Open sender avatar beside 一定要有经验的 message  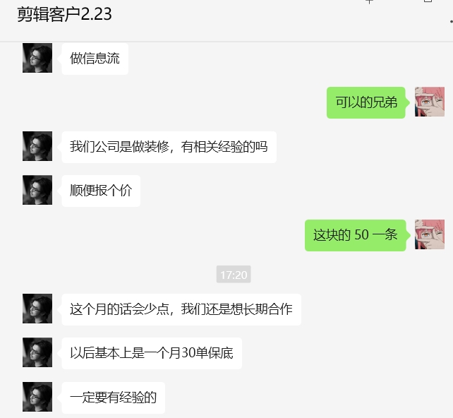[37, 397]
